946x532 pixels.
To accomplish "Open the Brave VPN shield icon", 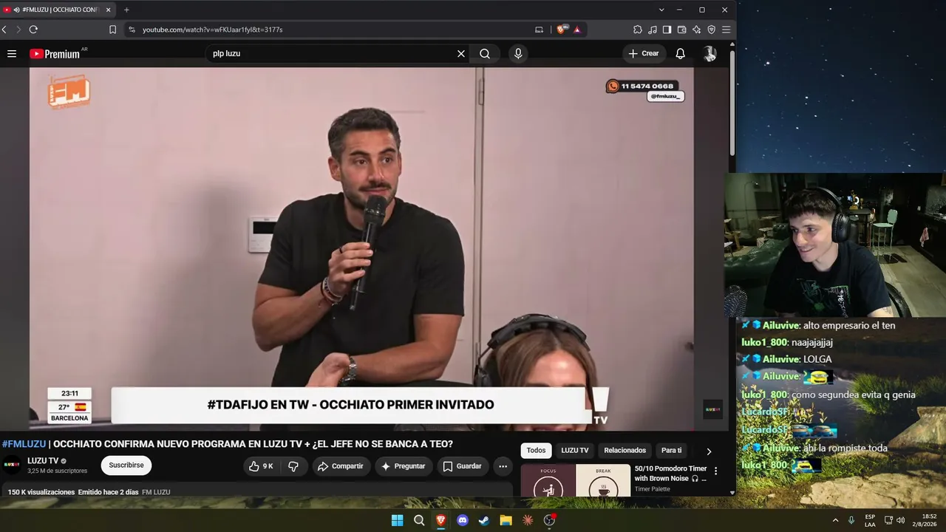I will tap(711, 30).
